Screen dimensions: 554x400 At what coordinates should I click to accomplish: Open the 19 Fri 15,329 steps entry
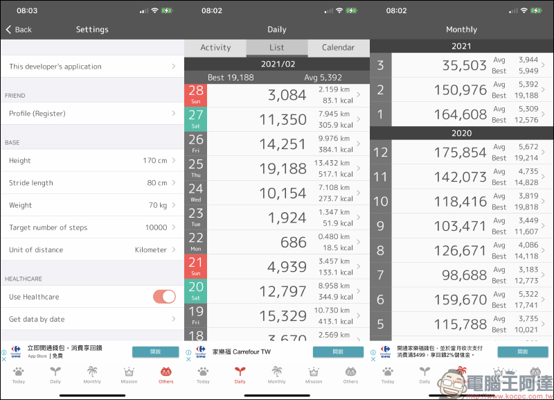pos(277,315)
